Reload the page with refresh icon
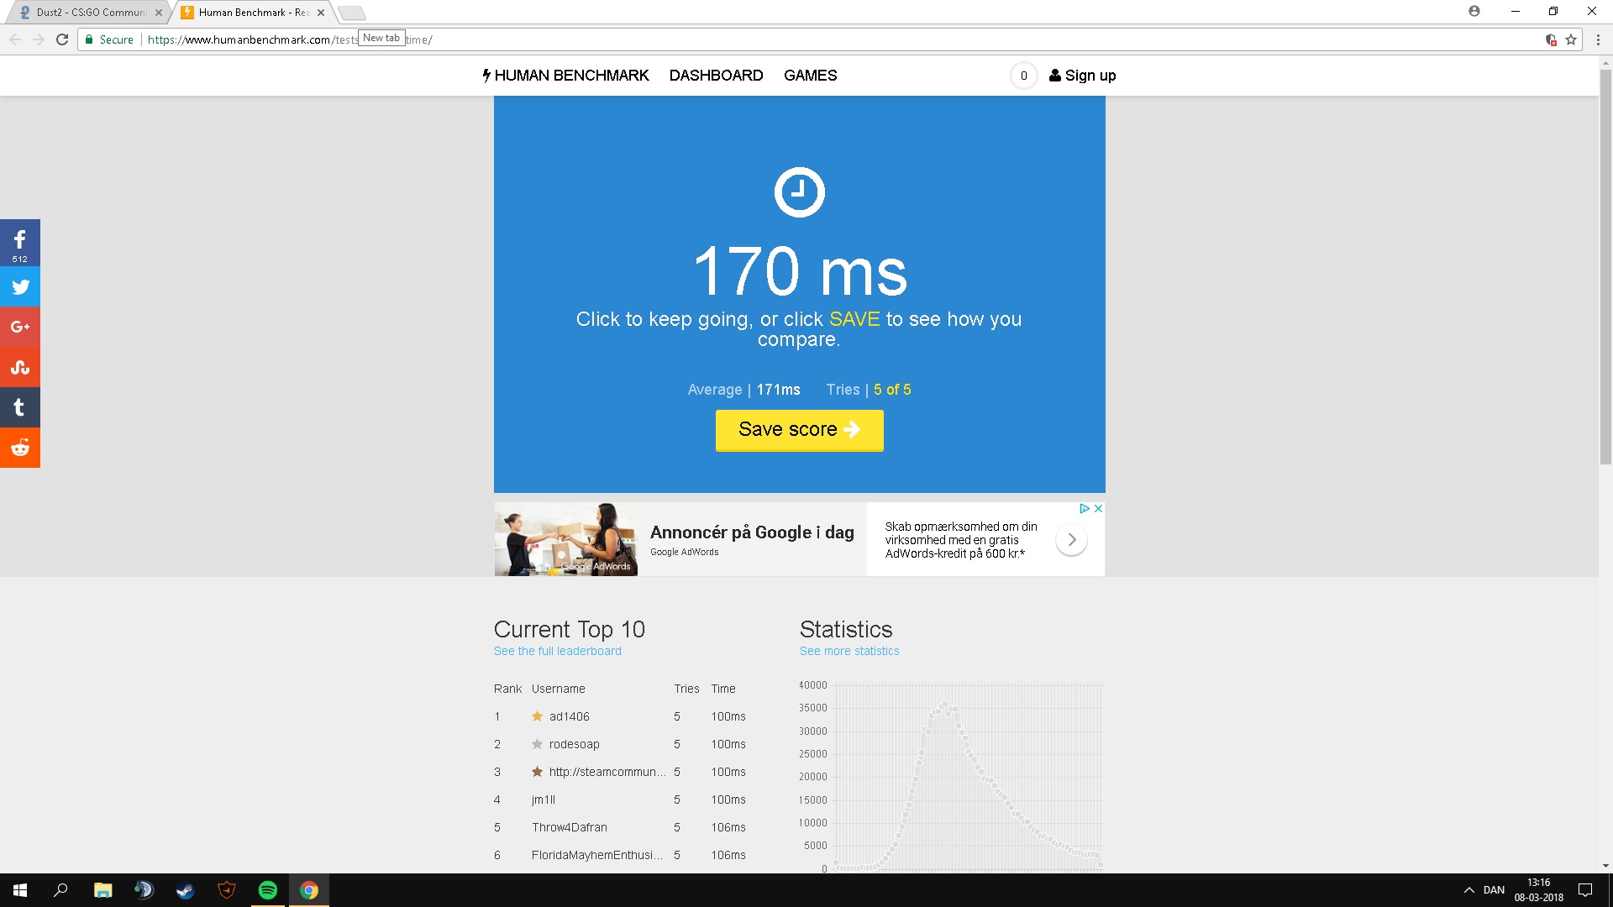Image resolution: width=1613 pixels, height=907 pixels. [x=62, y=39]
